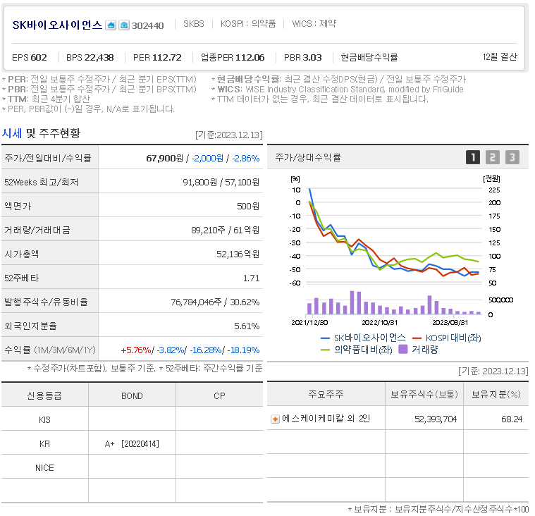
Task: Select the PBR 3.03 value
Action: (x=303, y=57)
